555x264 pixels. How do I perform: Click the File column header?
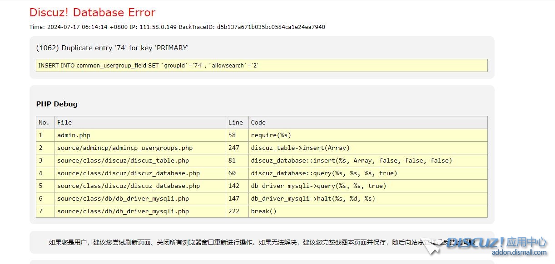(x=64, y=122)
